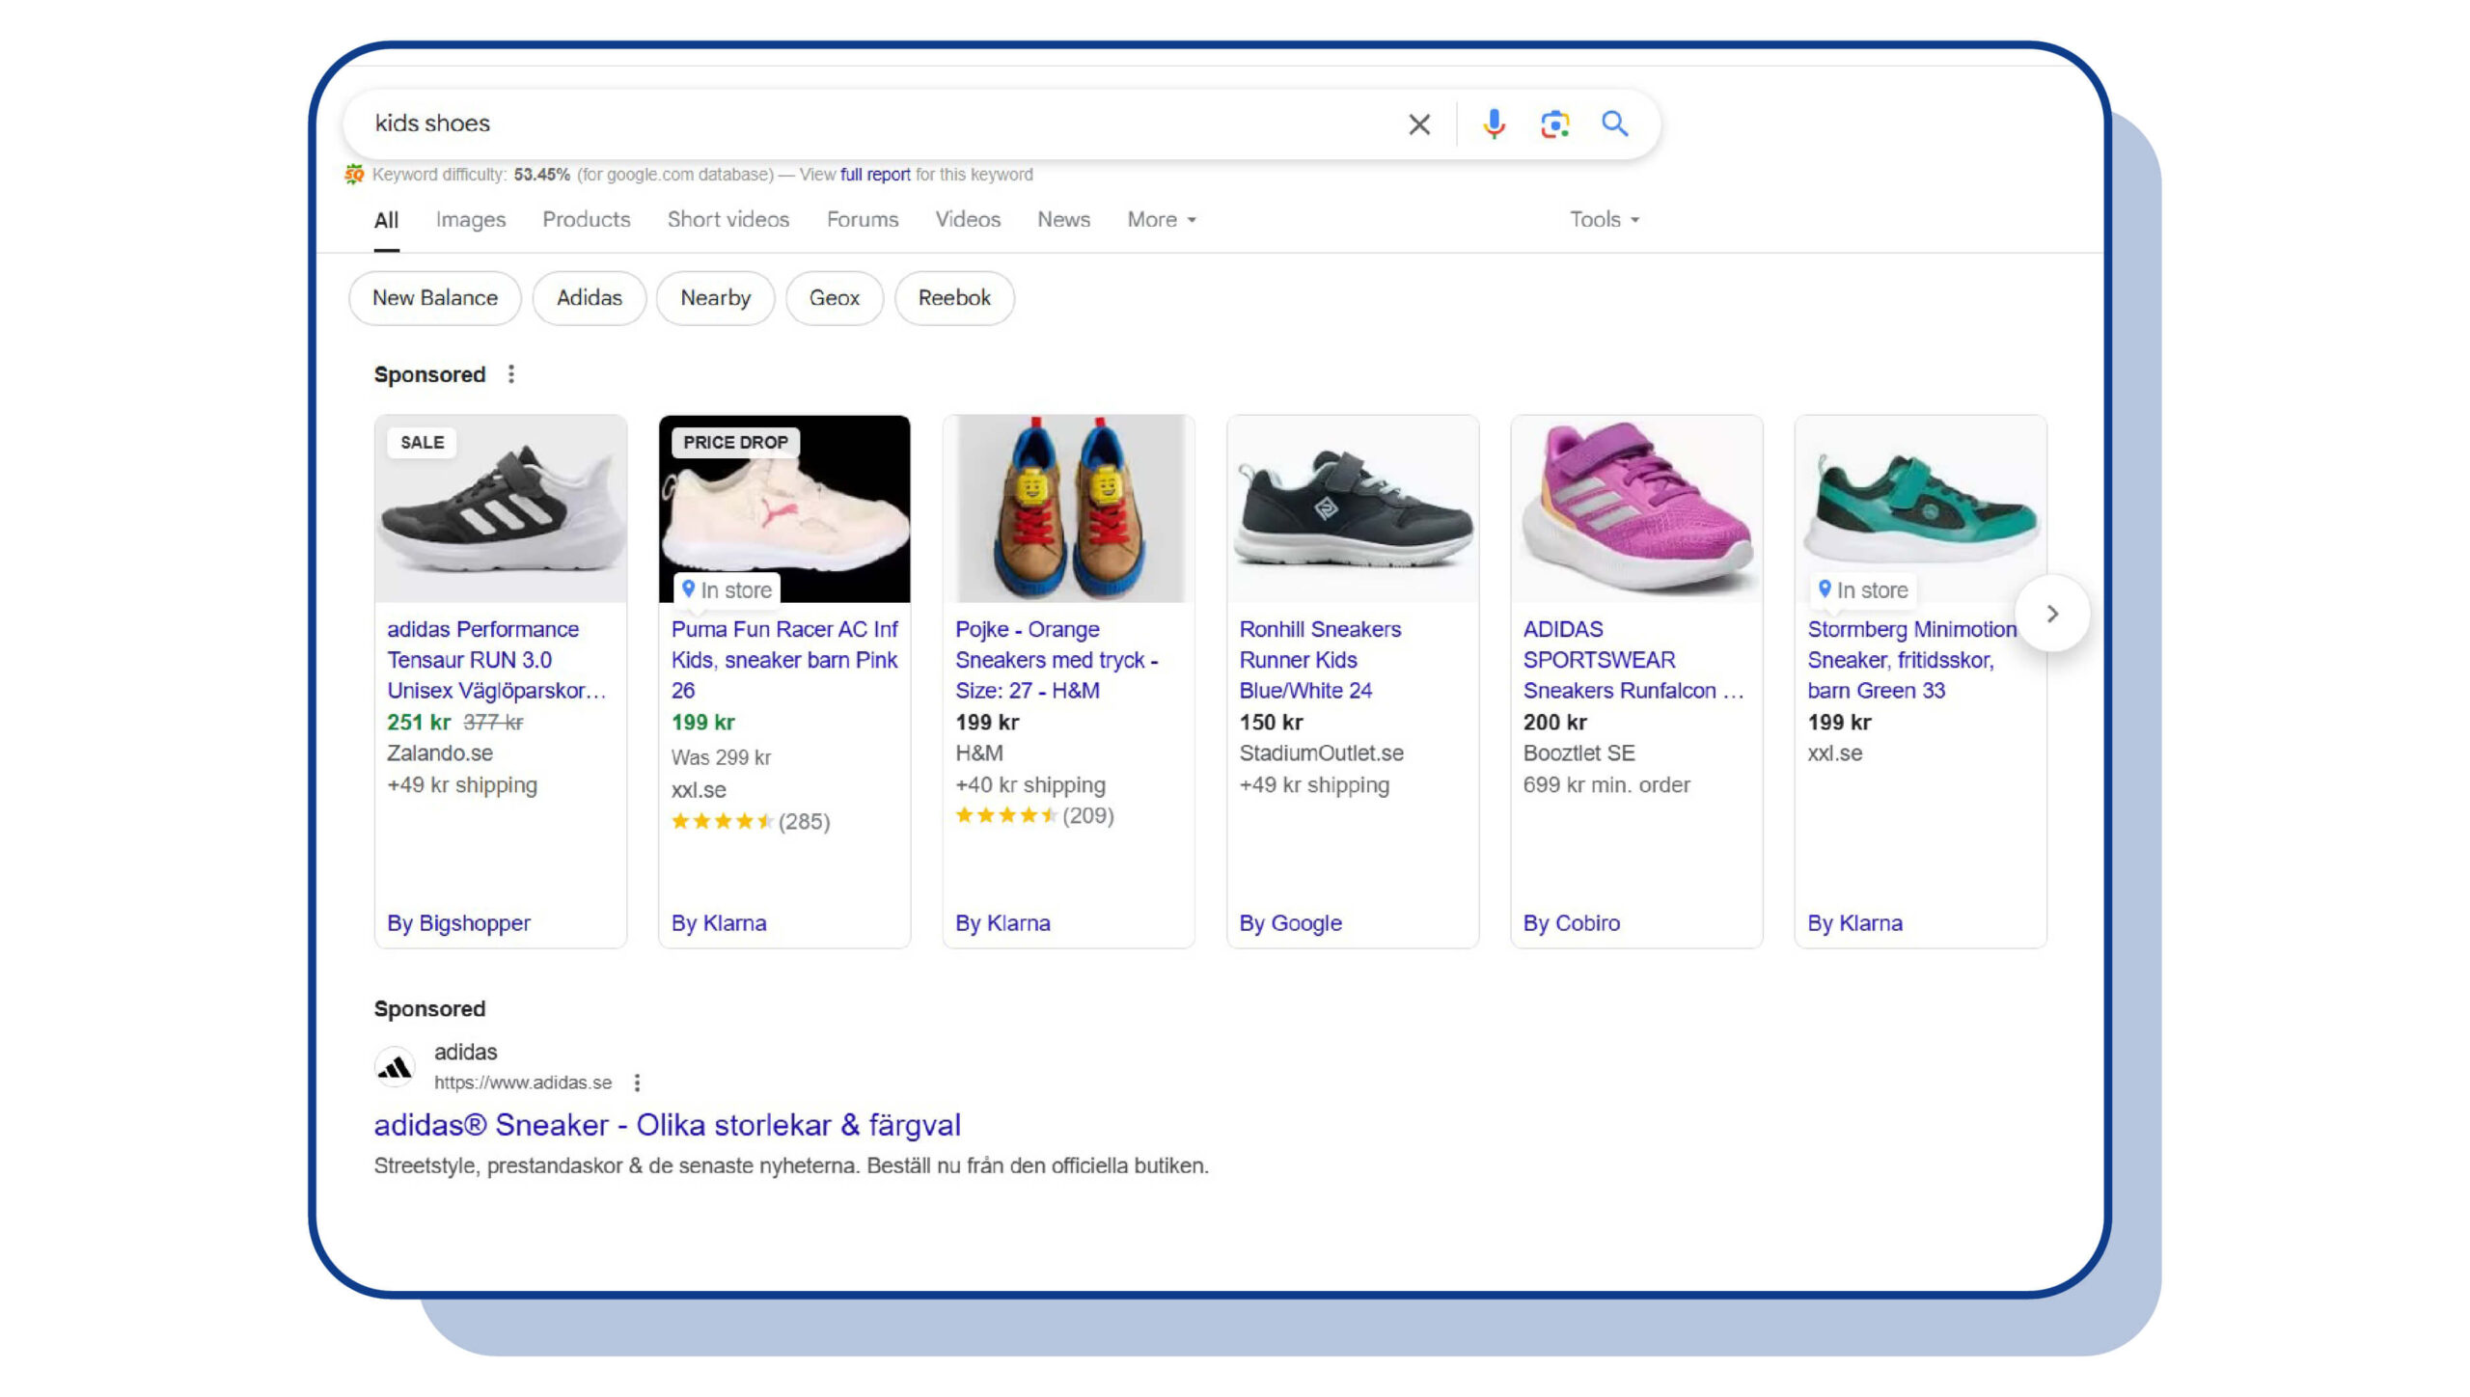2470x1397 pixels.
Task: Clear the search box with the X icon
Action: click(1418, 123)
